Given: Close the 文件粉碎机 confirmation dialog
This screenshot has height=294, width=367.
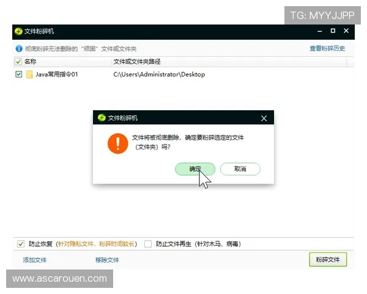Looking at the screenshot, I should pos(264,118).
